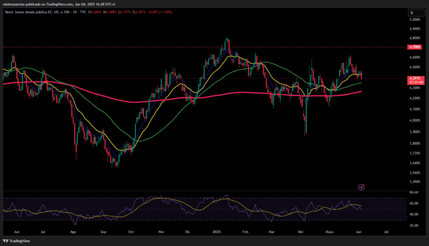
Task: Click the 20,00 level on RSI axis
Action: [414, 225]
